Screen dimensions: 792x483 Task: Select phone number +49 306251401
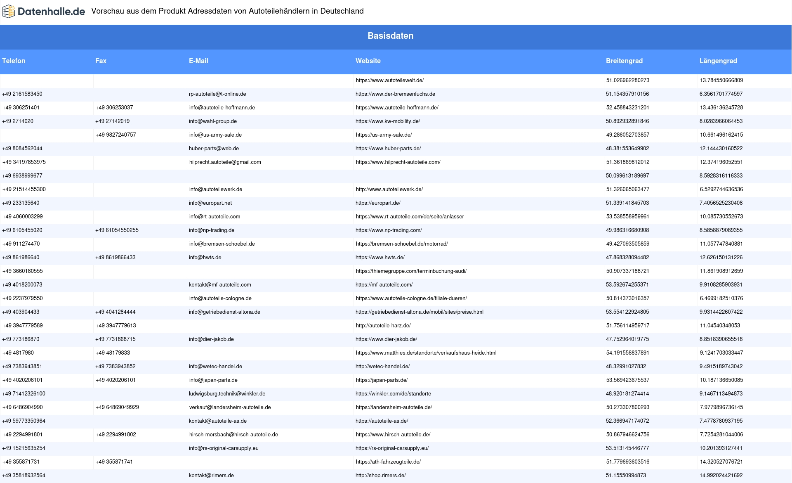pyautogui.click(x=21, y=108)
